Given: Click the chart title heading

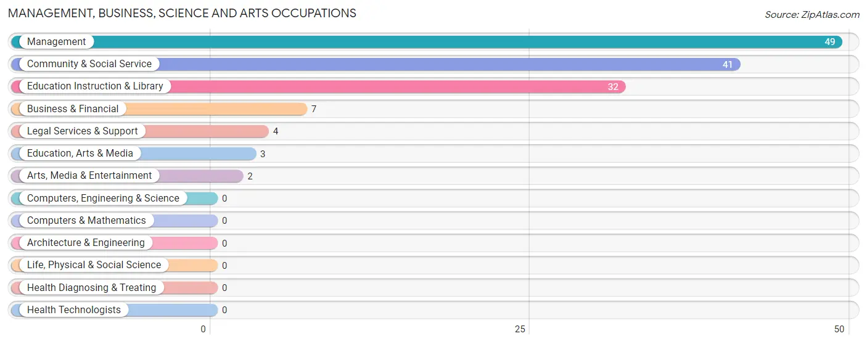Looking at the screenshot, I should click(x=182, y=13).
